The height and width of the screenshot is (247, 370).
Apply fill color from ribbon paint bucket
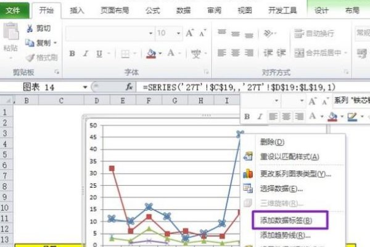click(151, 54)
